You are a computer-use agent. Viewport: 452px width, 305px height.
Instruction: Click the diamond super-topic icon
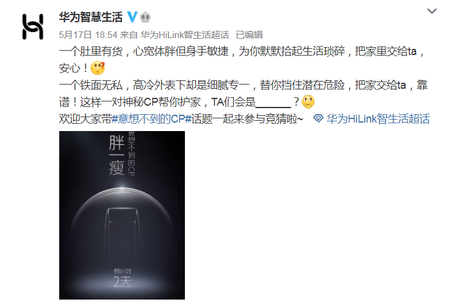tap(318, 118)
